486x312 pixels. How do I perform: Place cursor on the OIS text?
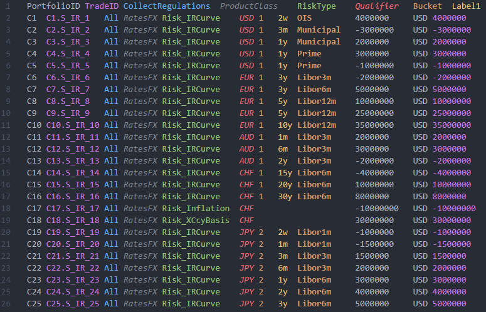point(304,18)
